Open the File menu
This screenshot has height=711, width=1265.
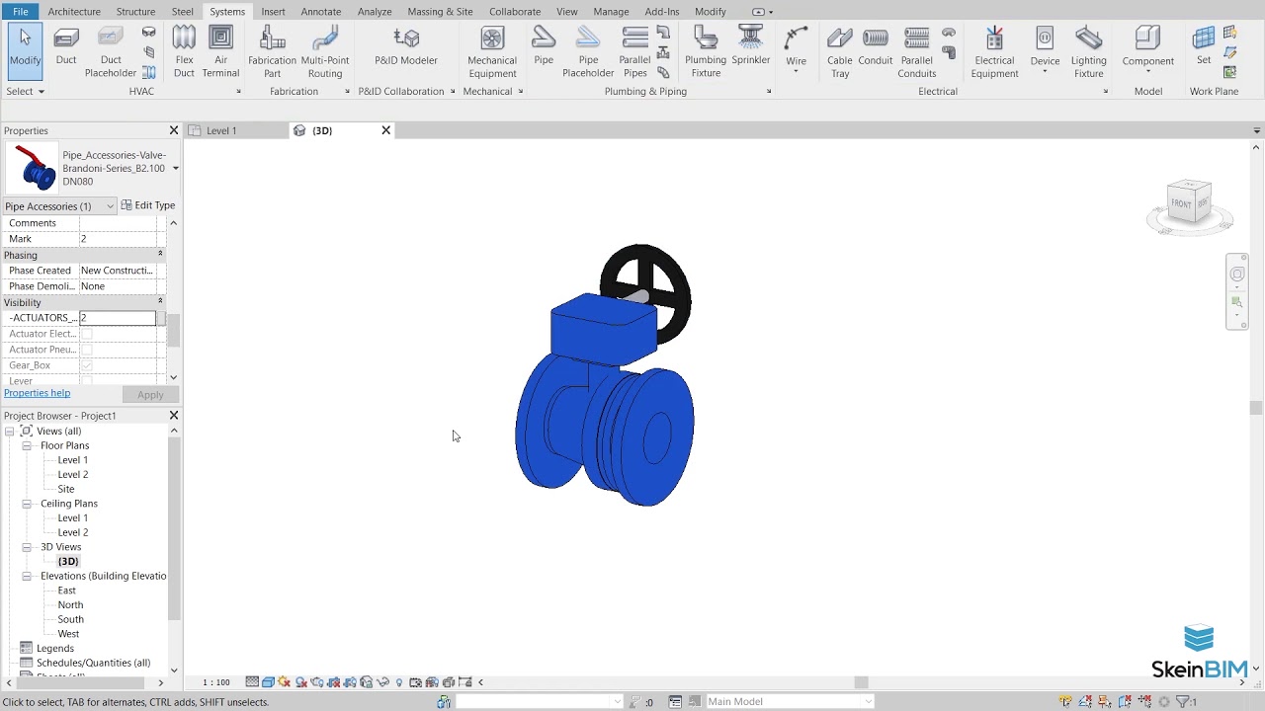(21, 11)
